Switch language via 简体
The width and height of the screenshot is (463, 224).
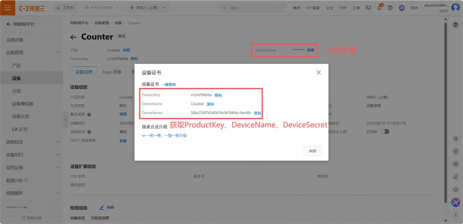415,8
